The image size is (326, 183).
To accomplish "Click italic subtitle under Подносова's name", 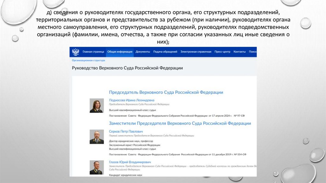I will pos(139,104).
